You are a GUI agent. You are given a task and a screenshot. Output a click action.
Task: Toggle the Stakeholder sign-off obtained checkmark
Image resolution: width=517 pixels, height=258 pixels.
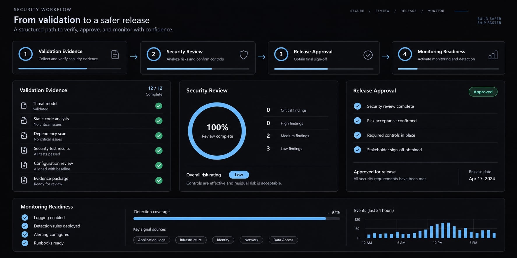[357, 150]
